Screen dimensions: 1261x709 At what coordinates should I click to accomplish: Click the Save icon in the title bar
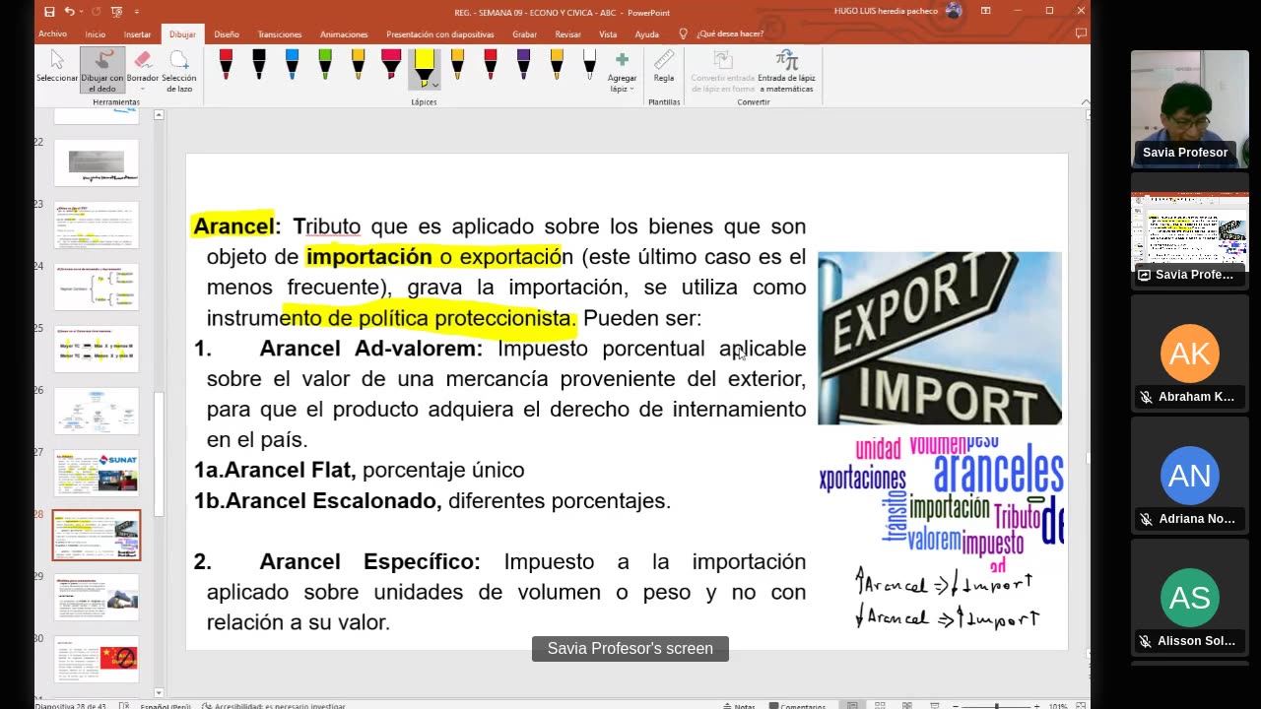[49, 12]
